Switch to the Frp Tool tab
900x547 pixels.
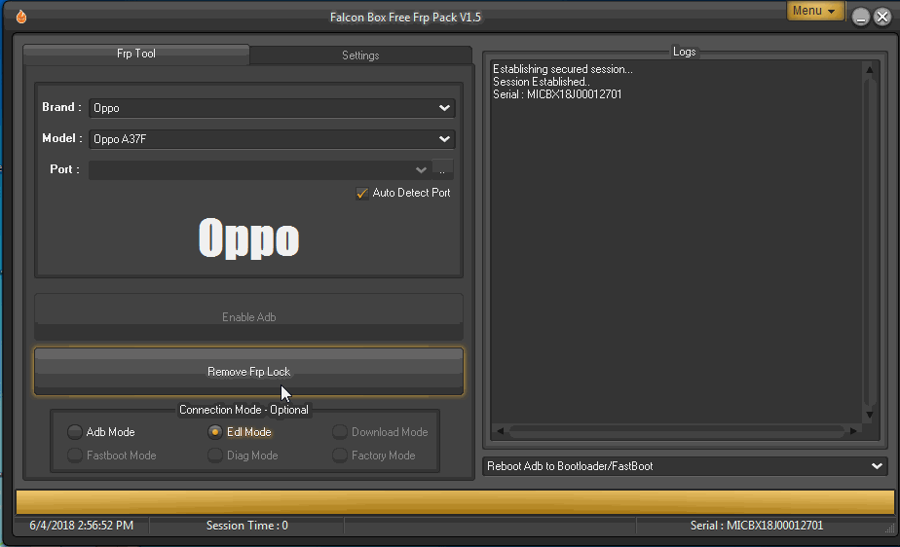(136, 54)
